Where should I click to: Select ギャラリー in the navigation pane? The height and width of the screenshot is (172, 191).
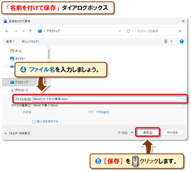(x=18, y=59)
